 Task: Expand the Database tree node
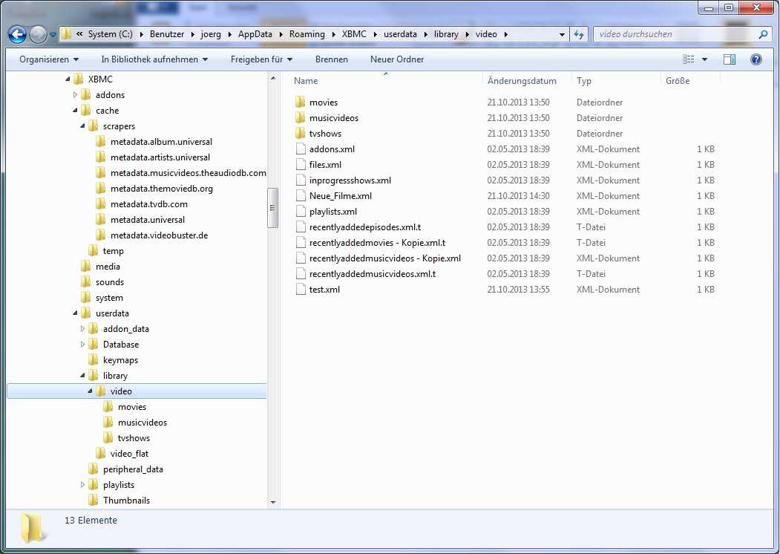coord(82,345)
